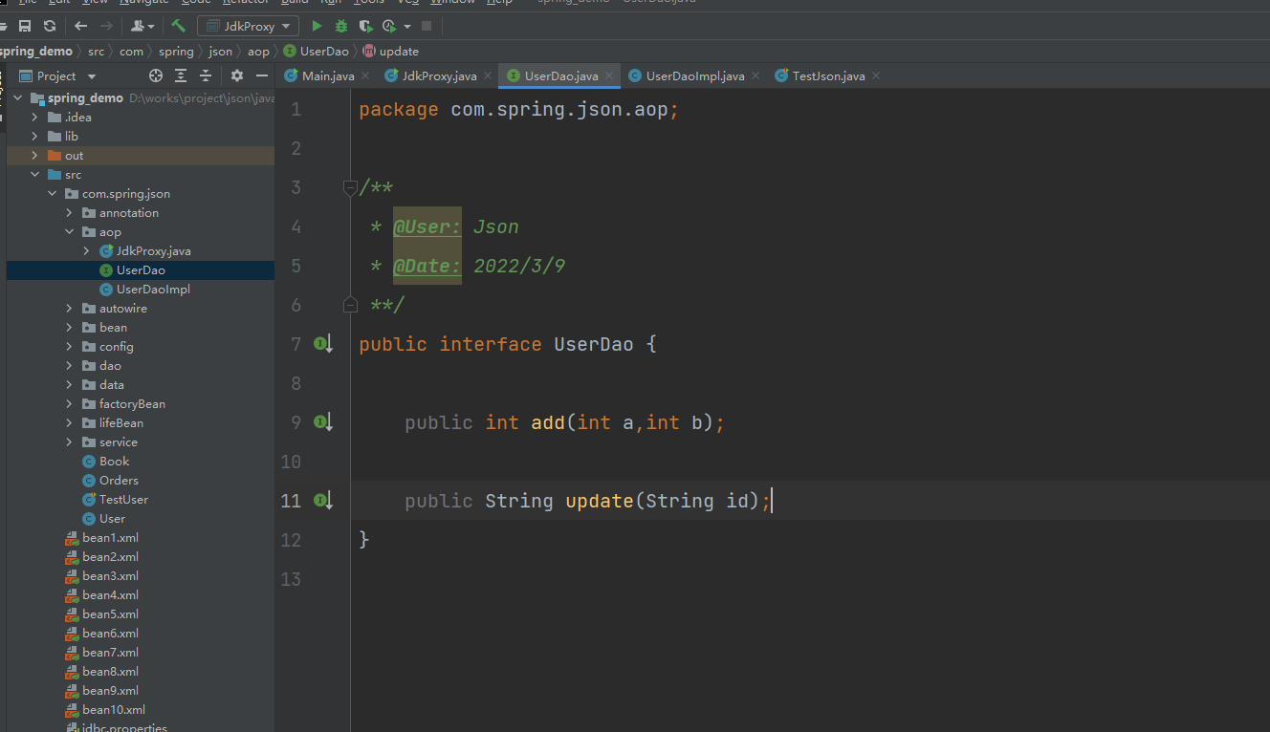Click the implementations gutter icon on line 9

coord(323,422)
